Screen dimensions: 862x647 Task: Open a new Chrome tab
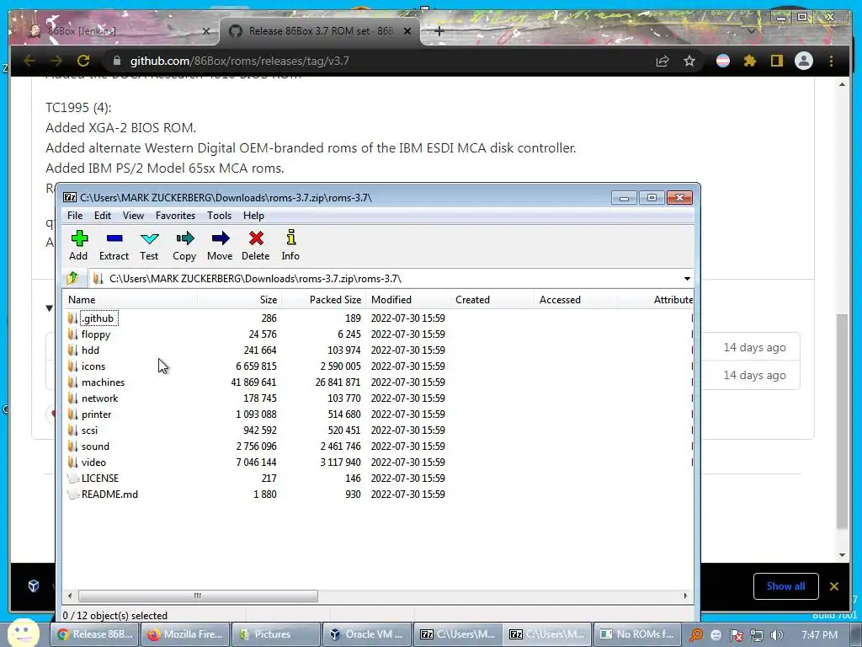(439, 31)
